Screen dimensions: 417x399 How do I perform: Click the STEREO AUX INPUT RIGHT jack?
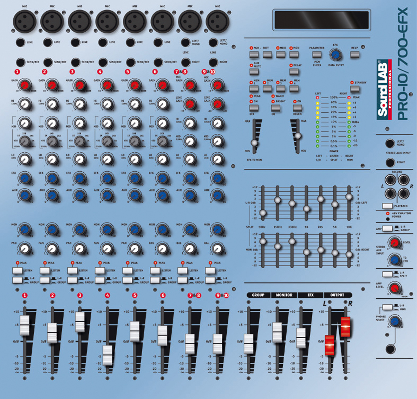(x=390, y=162)
